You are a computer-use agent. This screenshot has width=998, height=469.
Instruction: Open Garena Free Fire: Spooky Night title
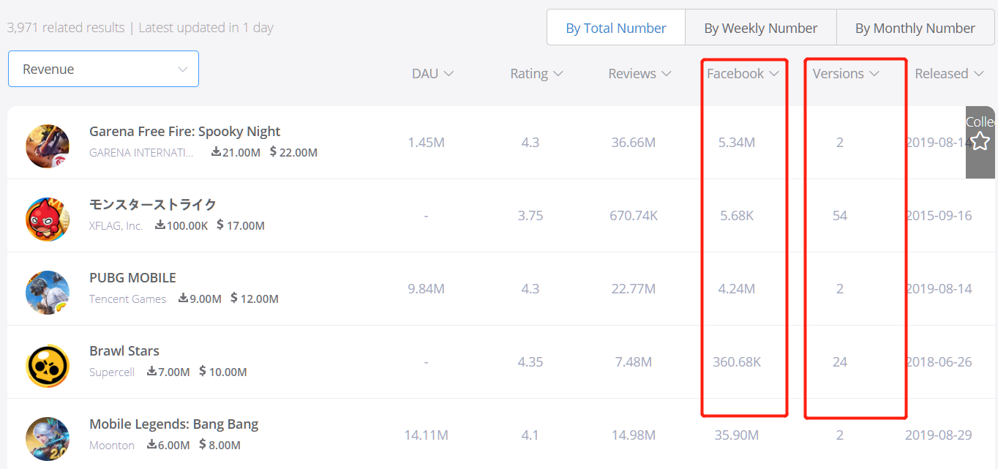[x=184, y=131]
